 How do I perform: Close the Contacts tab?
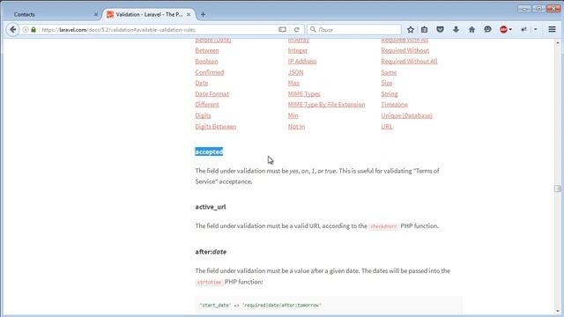[x=96, y=14]
